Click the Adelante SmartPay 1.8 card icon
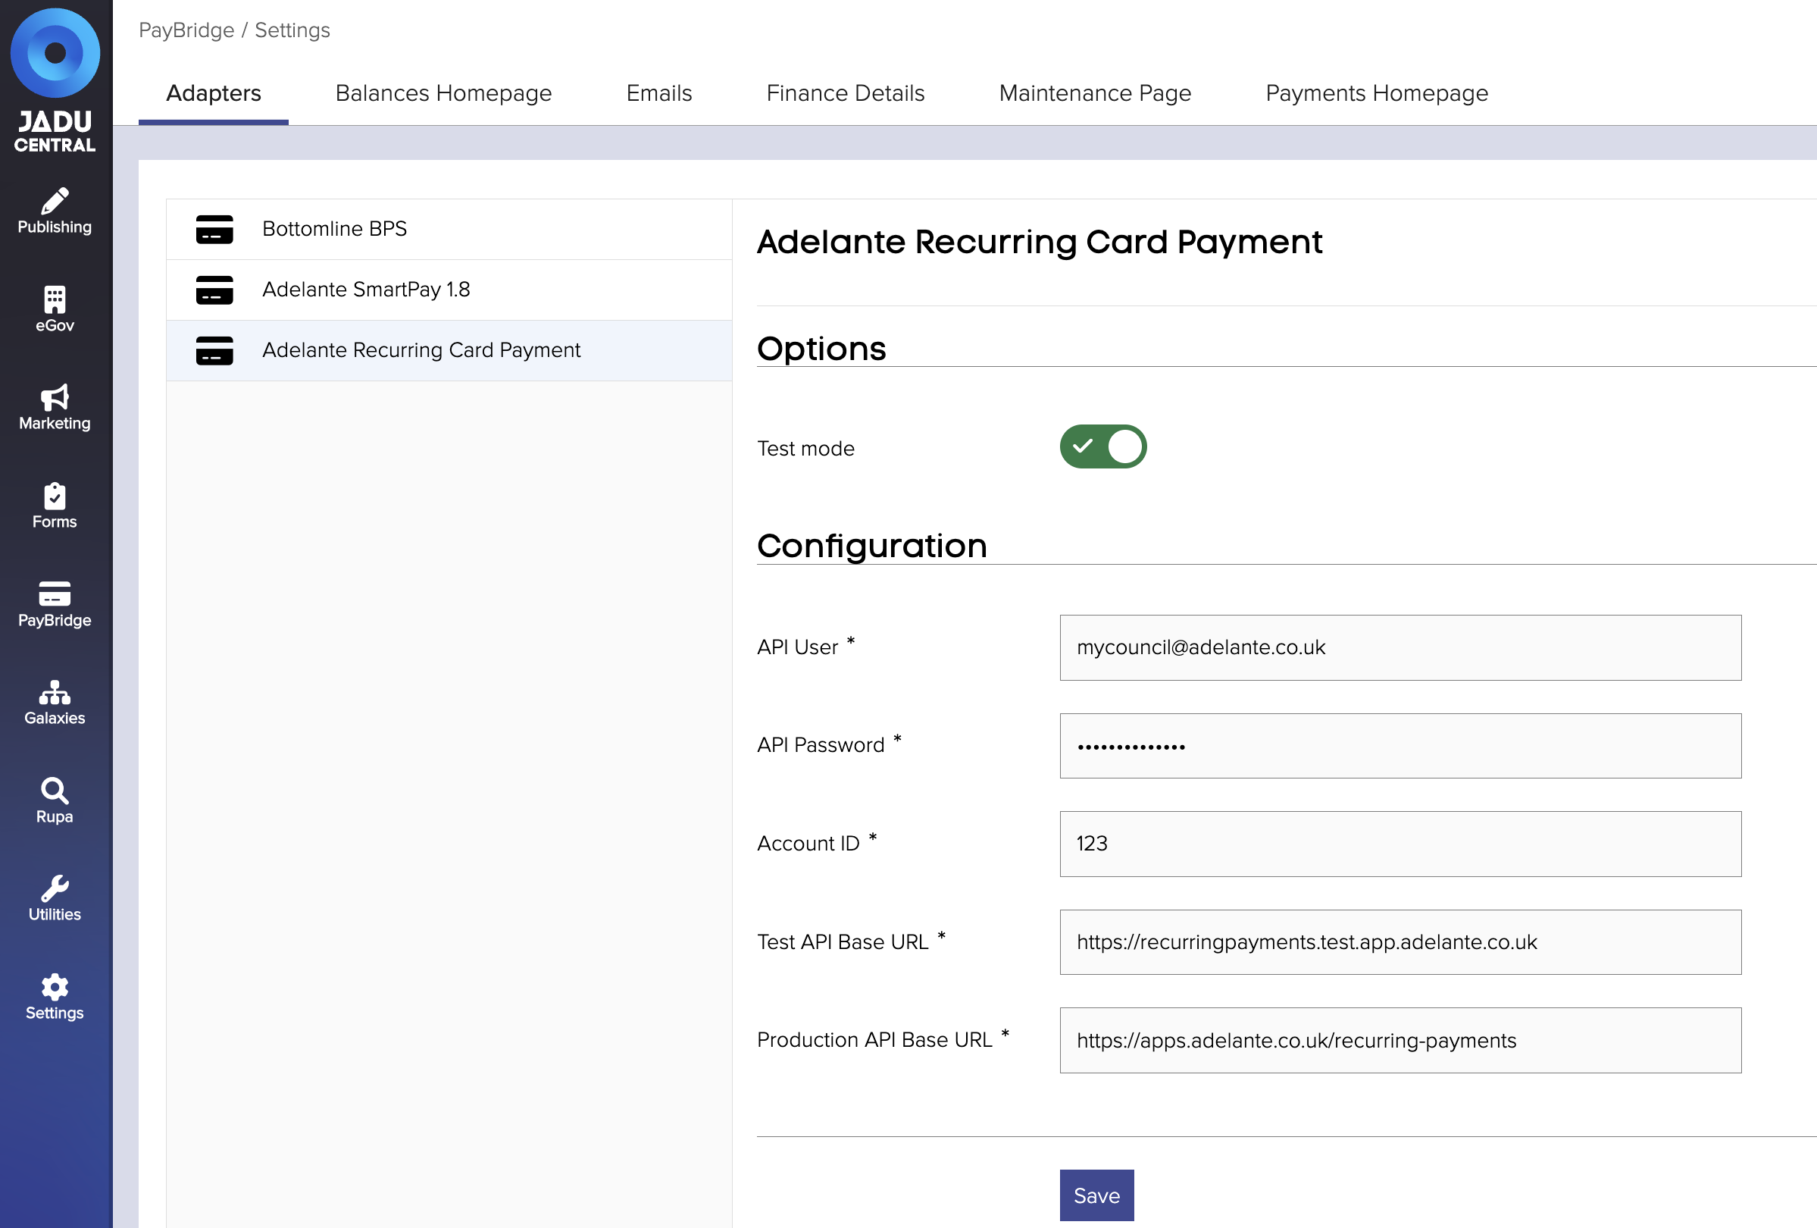1817x1228 pixels. pos(214,290)
